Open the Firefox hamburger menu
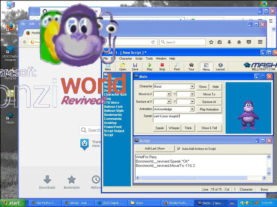The image size is (277, 207). pos(260,42)
